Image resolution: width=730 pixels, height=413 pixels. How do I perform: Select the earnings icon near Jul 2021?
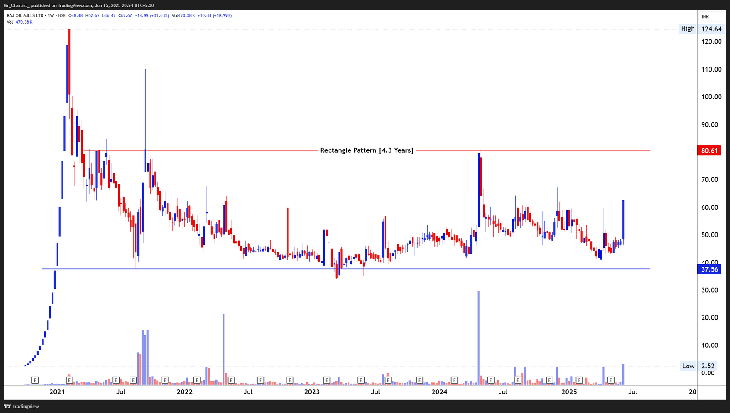point(116,380)
